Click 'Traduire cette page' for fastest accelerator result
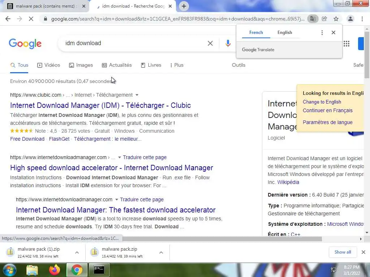The height and width of the screenshot is (277, 370). pos(142,199)
